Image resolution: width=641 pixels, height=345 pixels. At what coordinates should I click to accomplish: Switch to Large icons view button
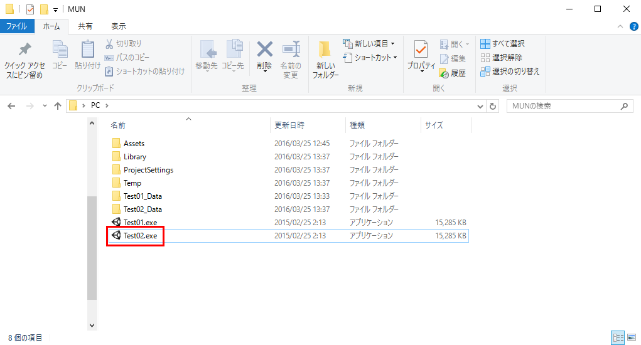pos(632,337)
